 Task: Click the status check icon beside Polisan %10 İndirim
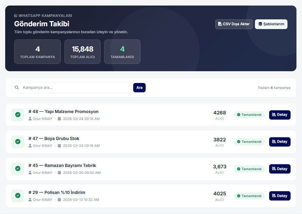(x=18, y=196)
